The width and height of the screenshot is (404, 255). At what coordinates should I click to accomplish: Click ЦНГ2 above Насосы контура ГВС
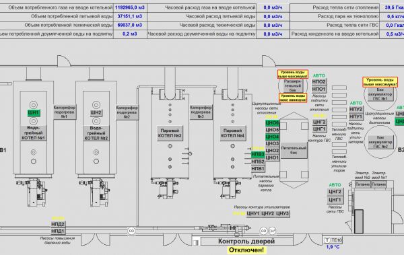(319, 122)
